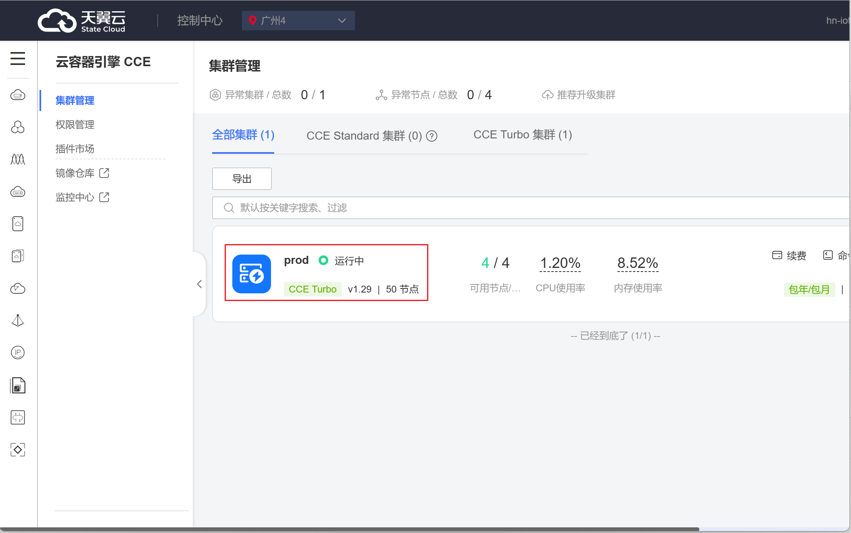
Task: Click the 8.52% memory usage value
Action: click(638, 263)
